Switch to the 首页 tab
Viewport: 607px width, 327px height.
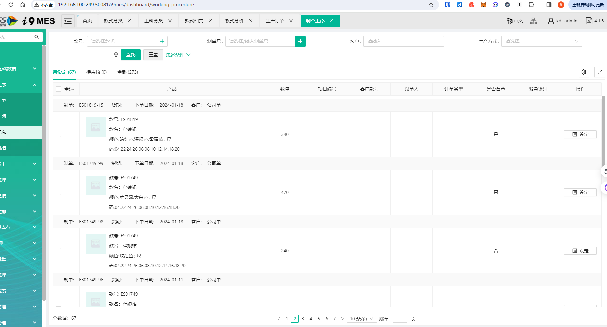[x=87, y=21]
